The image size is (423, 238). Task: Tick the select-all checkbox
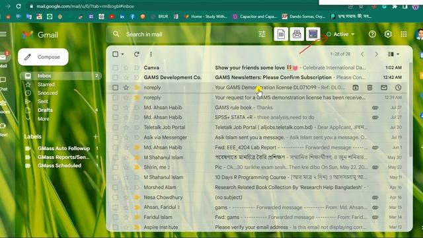(x=116, y=54)
